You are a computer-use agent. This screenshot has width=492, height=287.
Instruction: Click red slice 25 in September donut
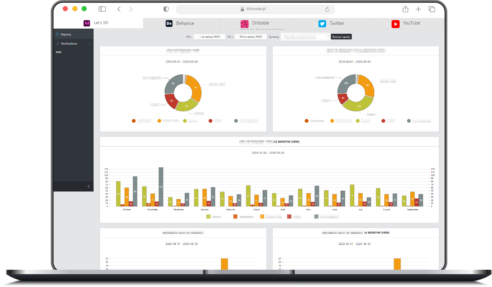point(171,100)
